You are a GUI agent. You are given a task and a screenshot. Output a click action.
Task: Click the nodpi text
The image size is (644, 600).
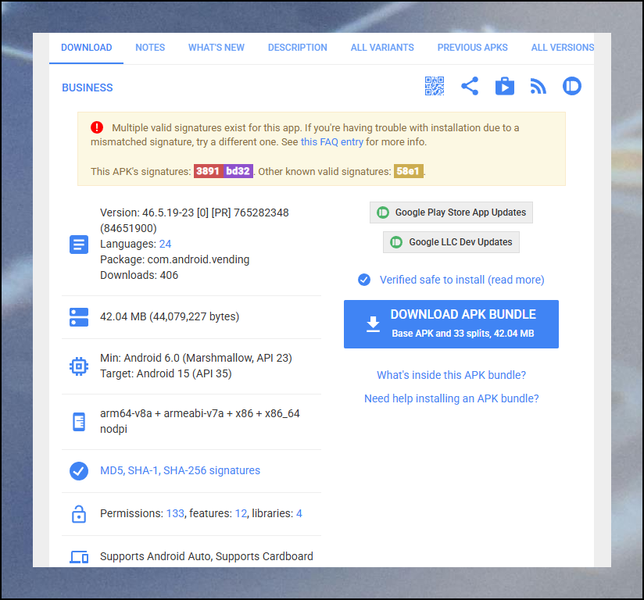113,429
